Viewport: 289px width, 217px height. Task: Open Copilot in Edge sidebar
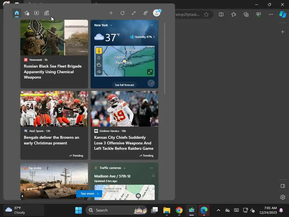tap(283, 14)
